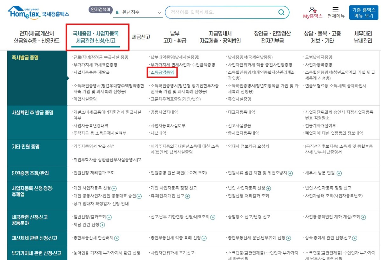Click the search input field

[222, 12]
